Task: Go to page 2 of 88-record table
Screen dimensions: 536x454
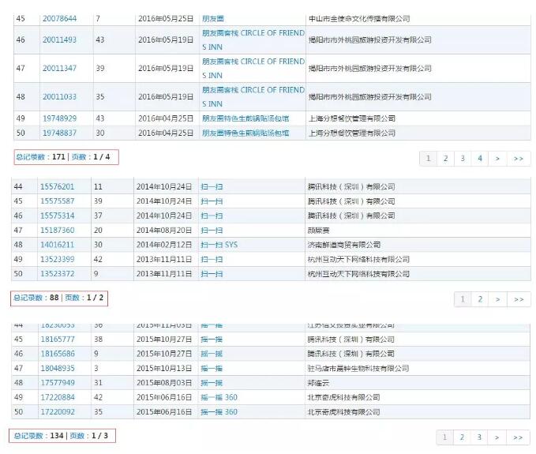Action: coord(480,299)
